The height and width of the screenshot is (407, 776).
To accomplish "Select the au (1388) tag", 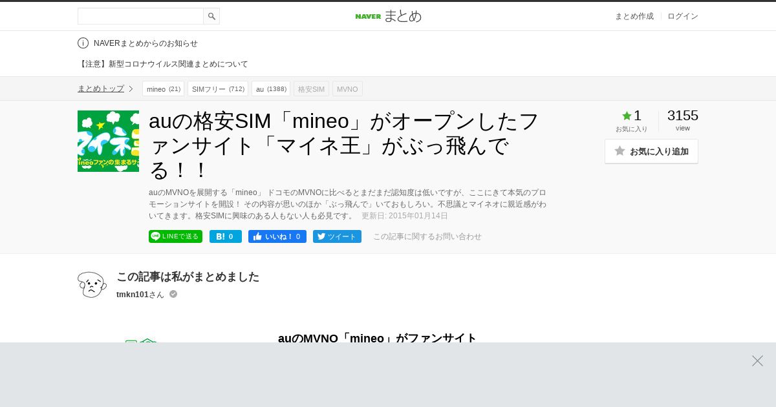I will pyautogui.click(x=271, y=89).
